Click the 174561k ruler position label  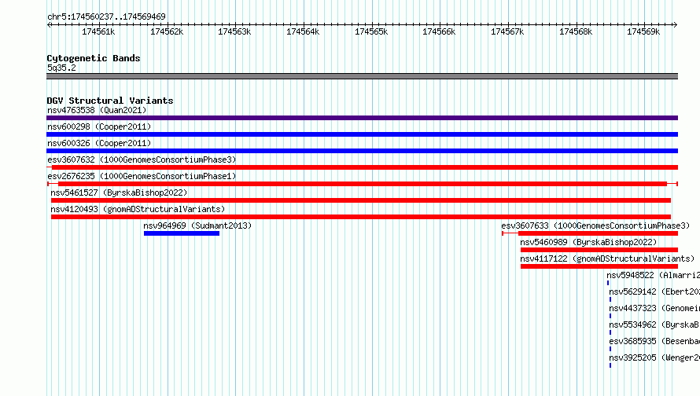[98, 31]
